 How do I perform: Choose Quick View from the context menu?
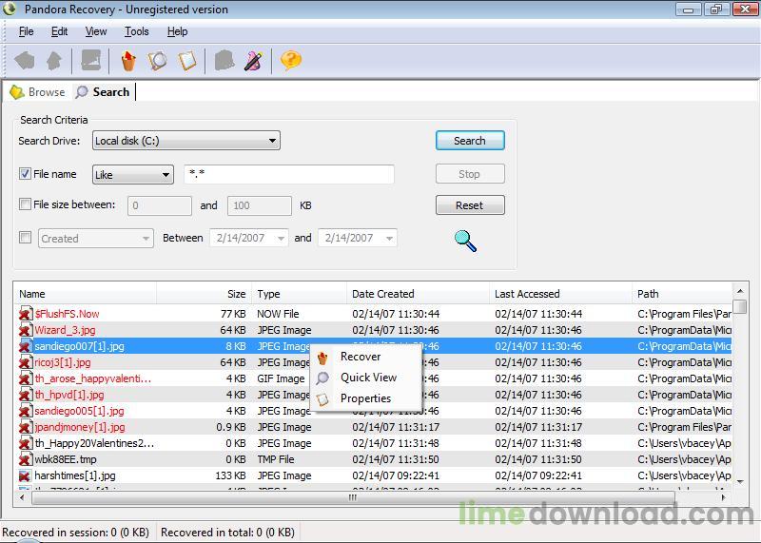[x=368, y=378]
